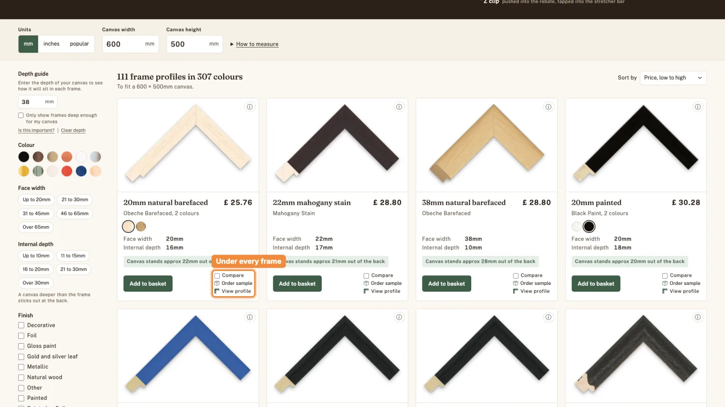The width and height of the screenshot is (725, 407).
Task: Edit the Canvas height field
Action: tap(195, 44)
